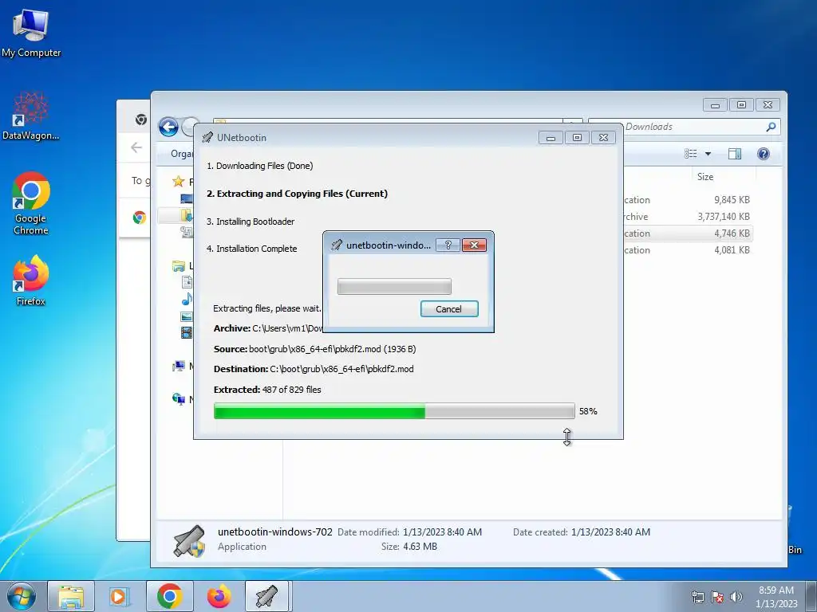Click the back arrow in Chrome window

click(x=136, y=147)
